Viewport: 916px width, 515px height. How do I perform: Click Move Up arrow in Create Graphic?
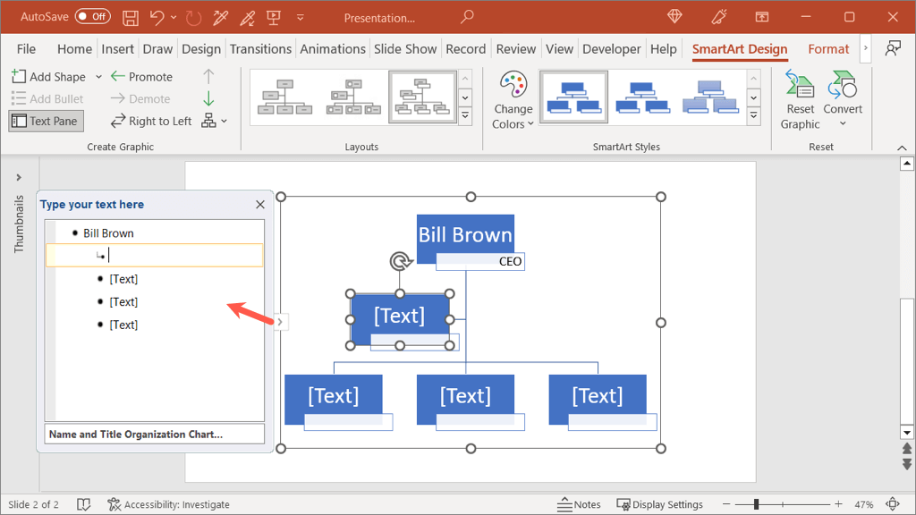208,77
